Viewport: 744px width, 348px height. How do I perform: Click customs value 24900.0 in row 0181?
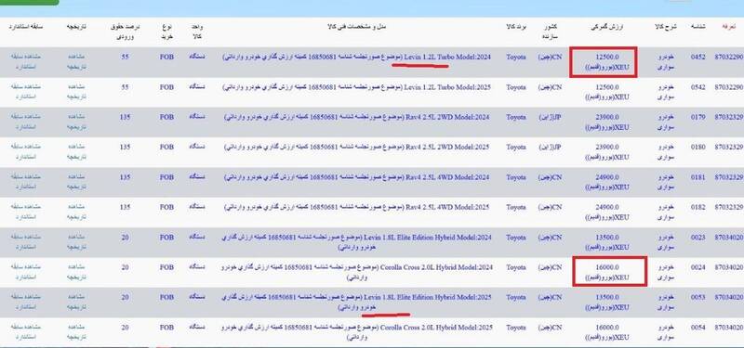point(607,177)
